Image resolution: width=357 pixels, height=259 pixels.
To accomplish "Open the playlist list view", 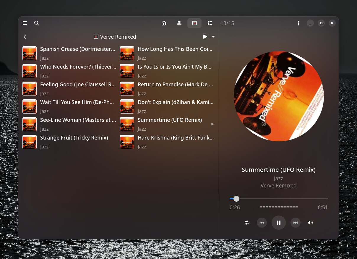I will click(x=210, y=23).
